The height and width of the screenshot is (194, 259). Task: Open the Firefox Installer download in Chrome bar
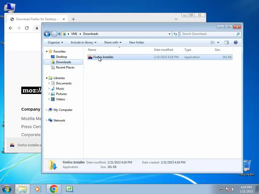pos(26,145)
